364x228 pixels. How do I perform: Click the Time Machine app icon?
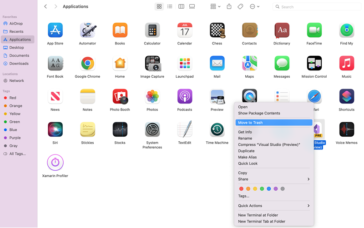[x=217, y=129]
